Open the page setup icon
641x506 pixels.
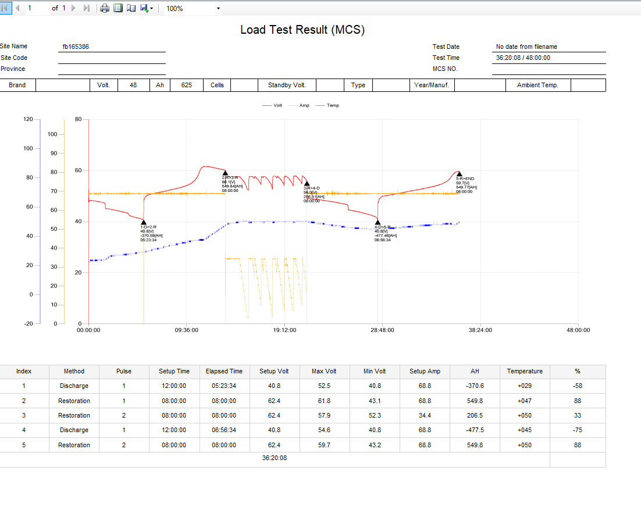(x=131, y=8)
